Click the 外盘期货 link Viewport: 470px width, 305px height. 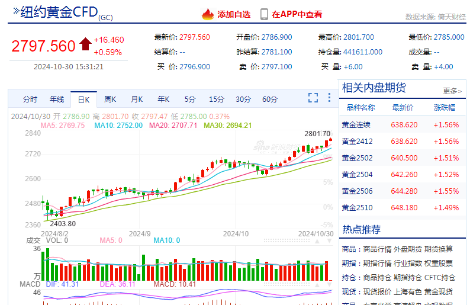tap(408, 249)
